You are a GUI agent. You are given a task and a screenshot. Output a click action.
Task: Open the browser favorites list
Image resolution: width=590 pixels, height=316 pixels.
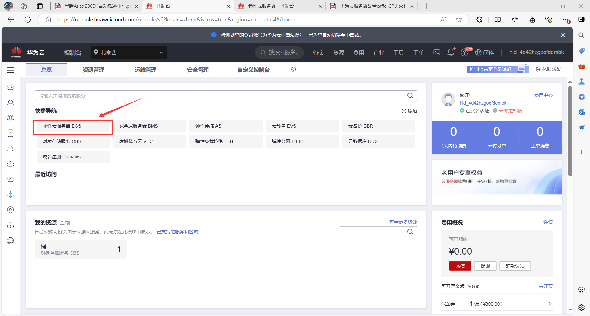(x=515, y=20)
